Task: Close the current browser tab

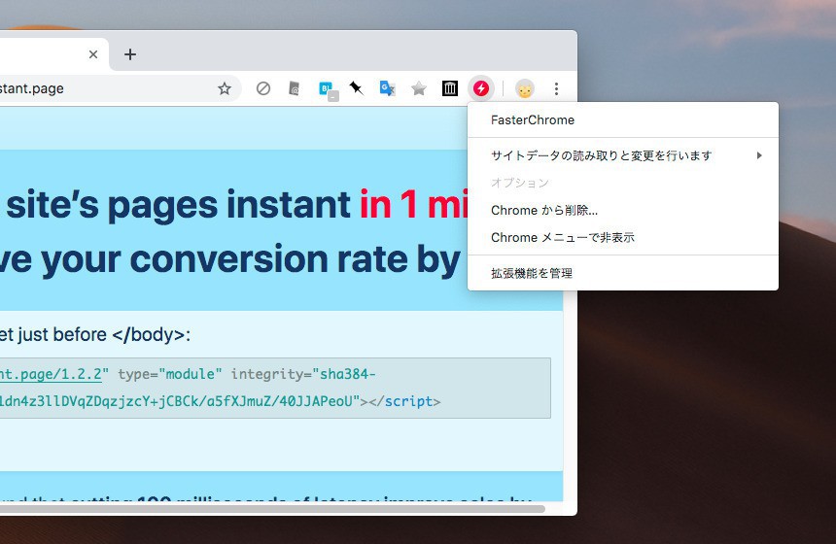Action: tap(93, 54)
